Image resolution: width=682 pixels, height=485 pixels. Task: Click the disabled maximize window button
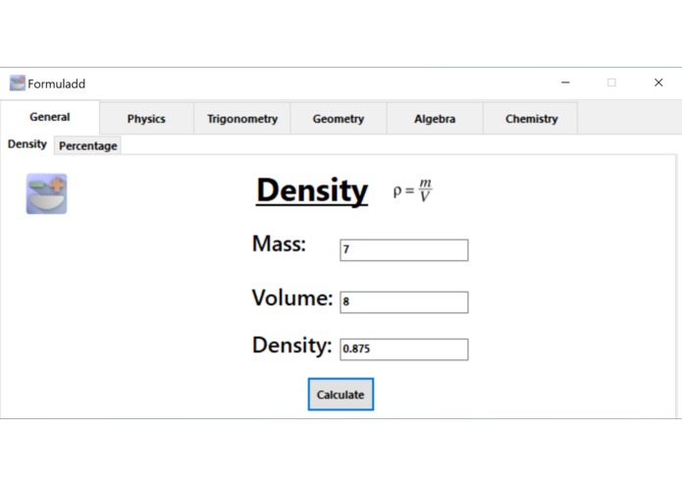611,82
